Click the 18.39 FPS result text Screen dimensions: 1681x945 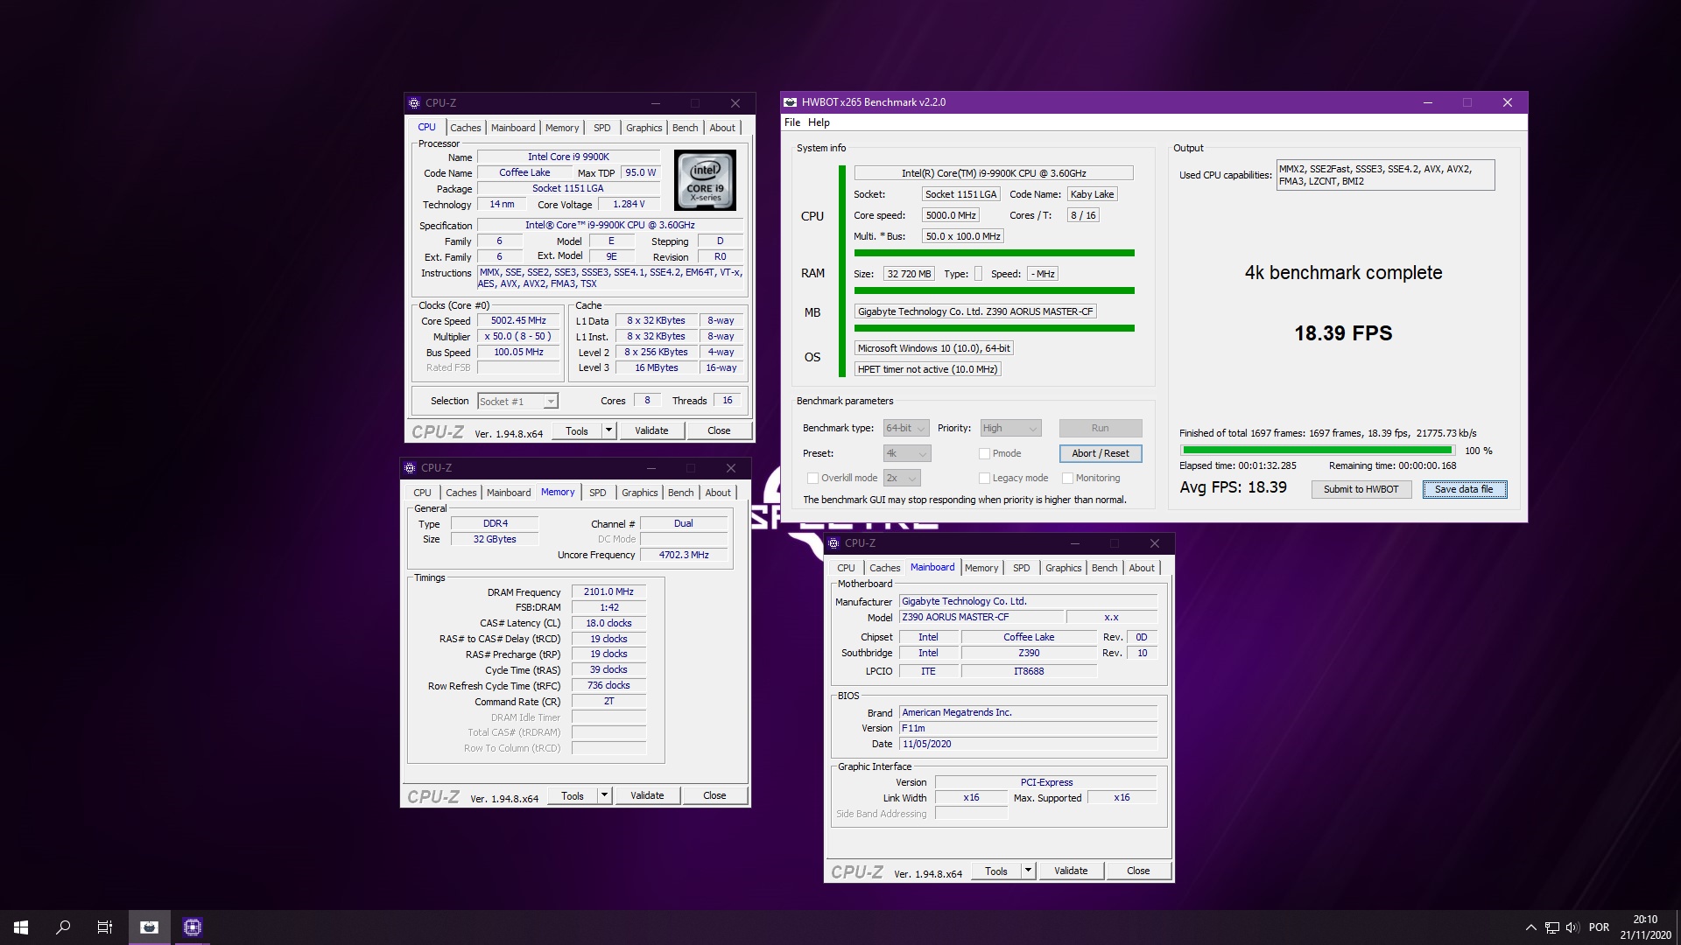click(1343, 333)
